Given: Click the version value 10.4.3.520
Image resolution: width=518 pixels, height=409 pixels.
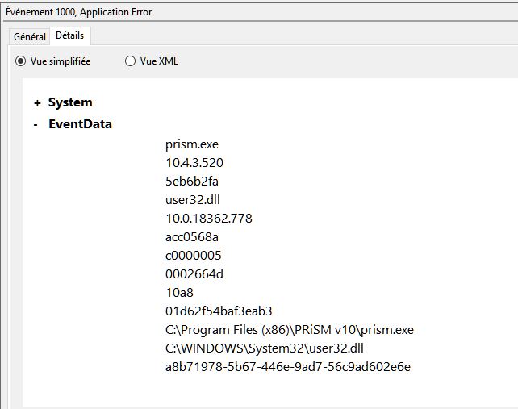Looking at the screenshot, I should click(x=194, y=163).
